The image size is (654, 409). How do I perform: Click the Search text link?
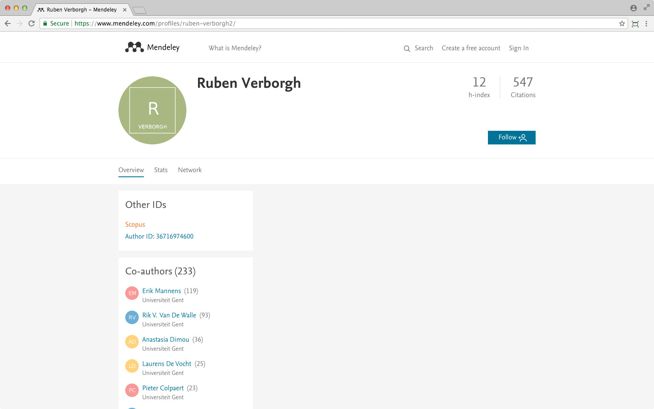424,48
